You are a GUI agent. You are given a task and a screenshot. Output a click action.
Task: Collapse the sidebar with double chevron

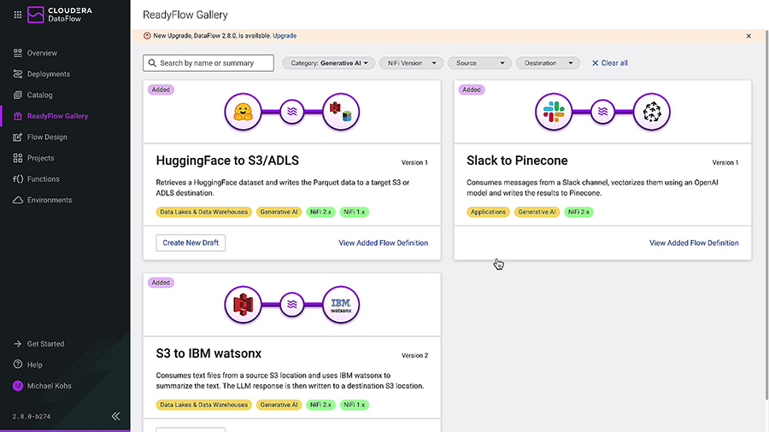coord(115,417)
